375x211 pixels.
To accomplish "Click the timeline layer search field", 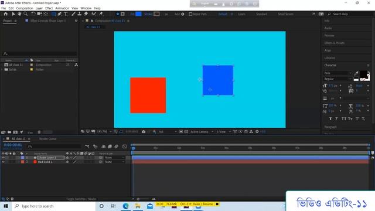I will (x=54, y=146).
